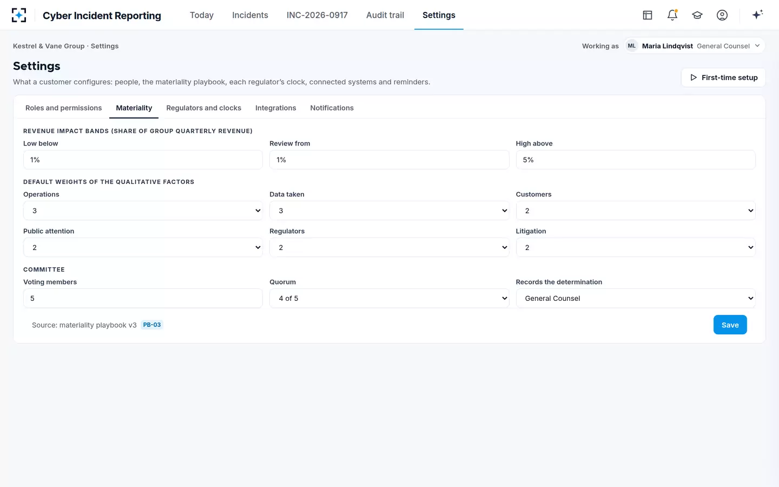Screen dimensions: 779x487
Task: Switch to Regulators and clocks tab
Action: 204,108
